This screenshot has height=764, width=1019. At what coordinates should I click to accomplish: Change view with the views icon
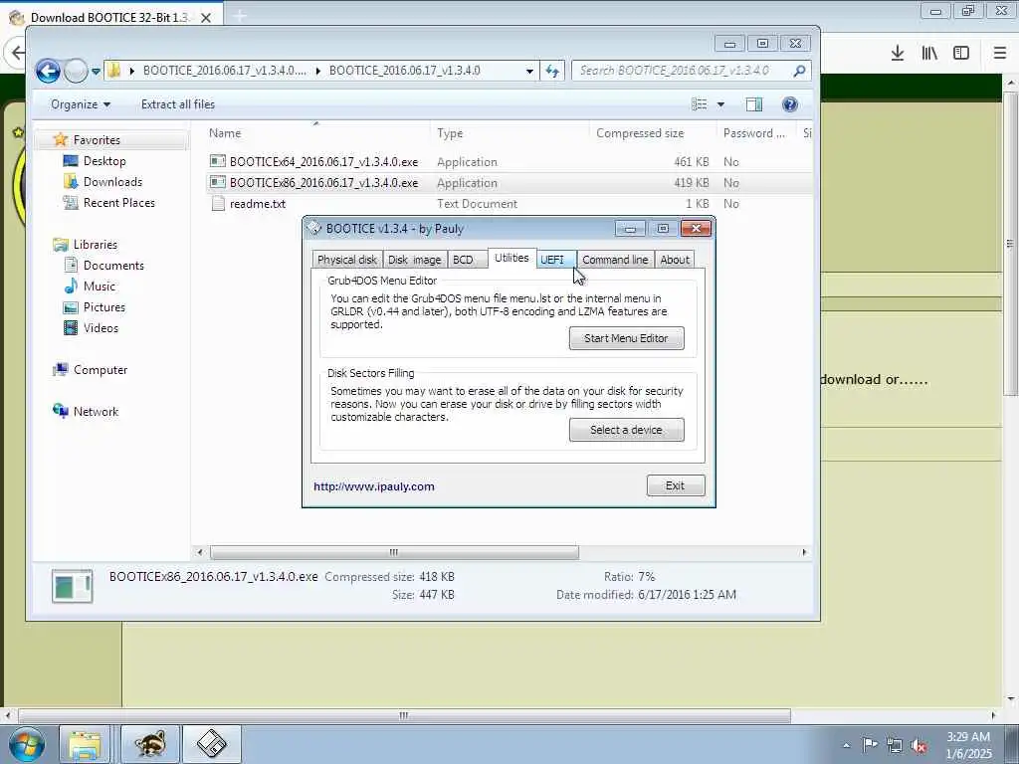[700, 103]
